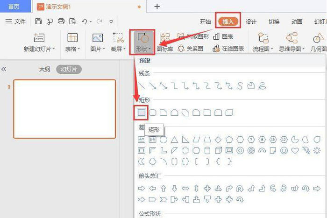Select the lightning bolt shape
The image size is (327, 218).
point(306,150)
